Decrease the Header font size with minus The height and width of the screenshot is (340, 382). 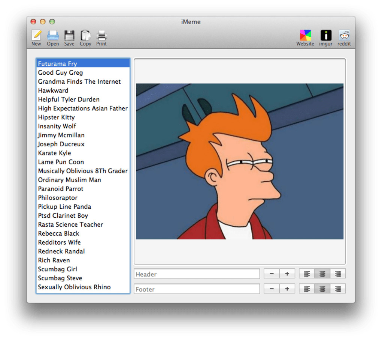(x=272, y=274)
